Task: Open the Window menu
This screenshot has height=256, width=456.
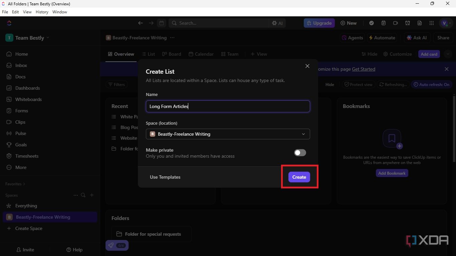Action: [60, 12]
